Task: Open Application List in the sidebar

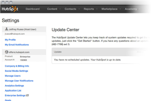Action: pos(13,91)
